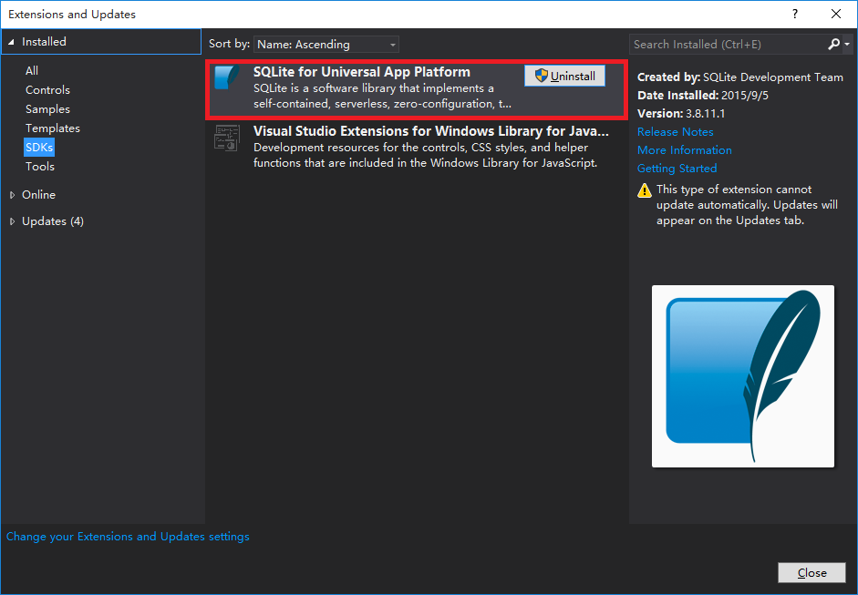Click the large SQLite logo preview image
Viewport: 858px width, 595px height.
(x=742, y=376)
